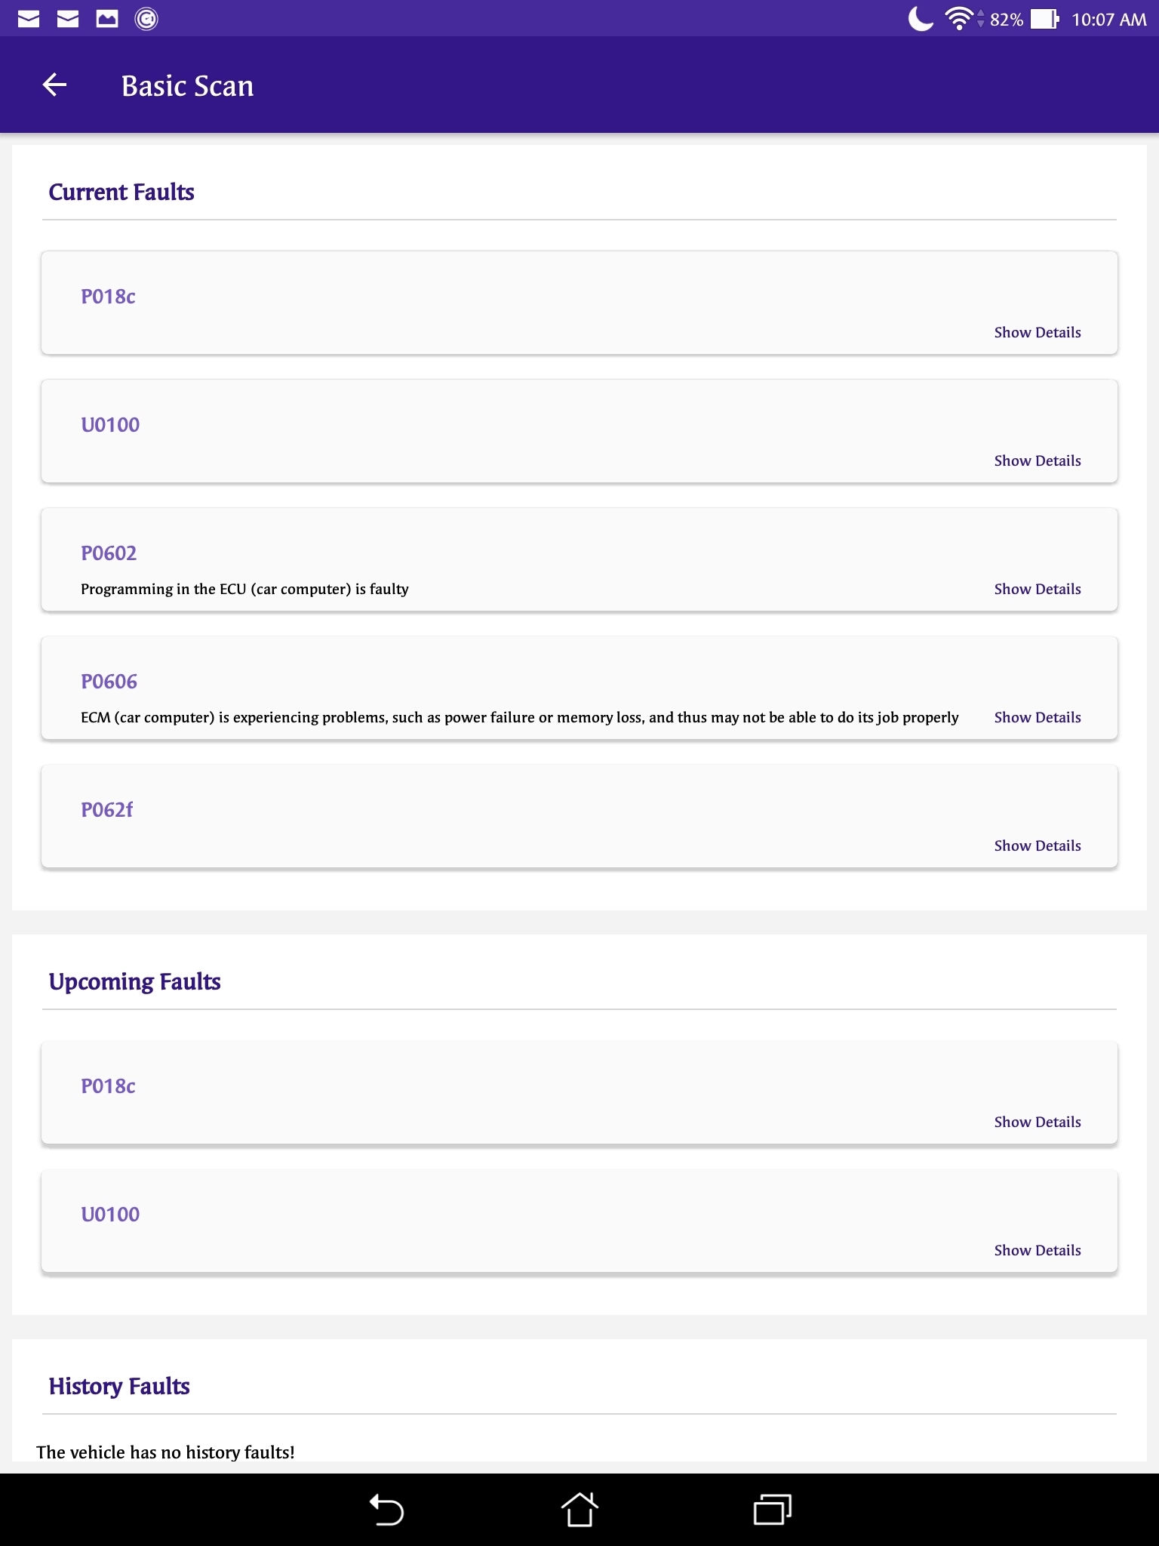
Task: Show Details for upcoming fault U0100
Action: [1037, 1250]
